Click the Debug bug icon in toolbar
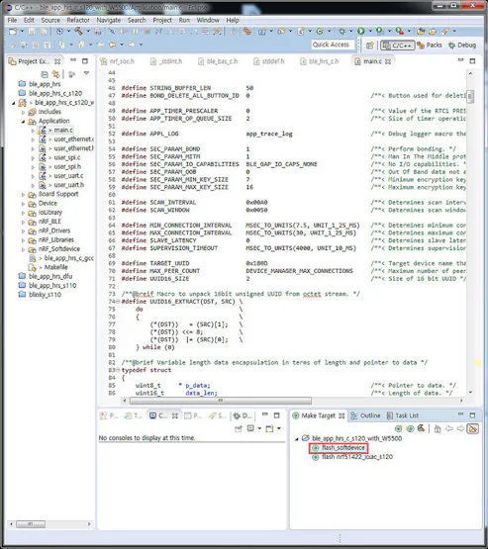 pos(342,32)
